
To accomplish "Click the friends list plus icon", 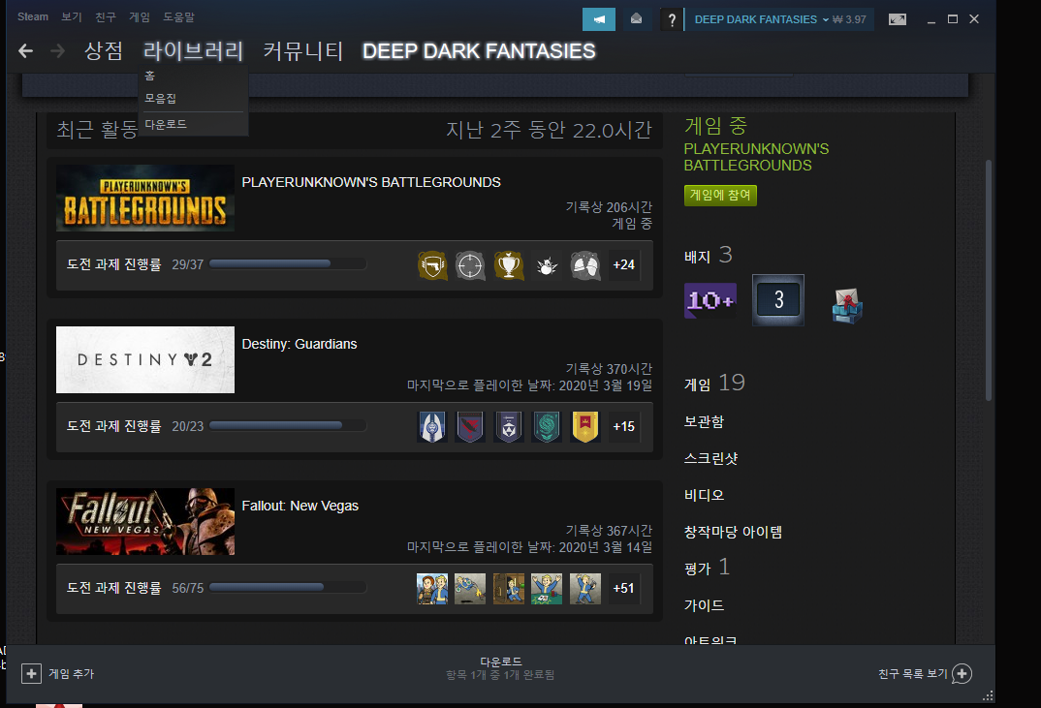I will (962, 673).
